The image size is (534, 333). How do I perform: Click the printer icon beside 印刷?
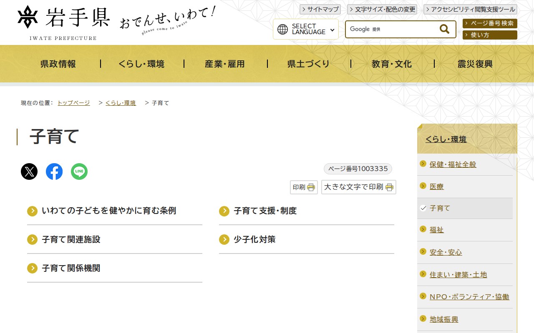pos(311,187)
